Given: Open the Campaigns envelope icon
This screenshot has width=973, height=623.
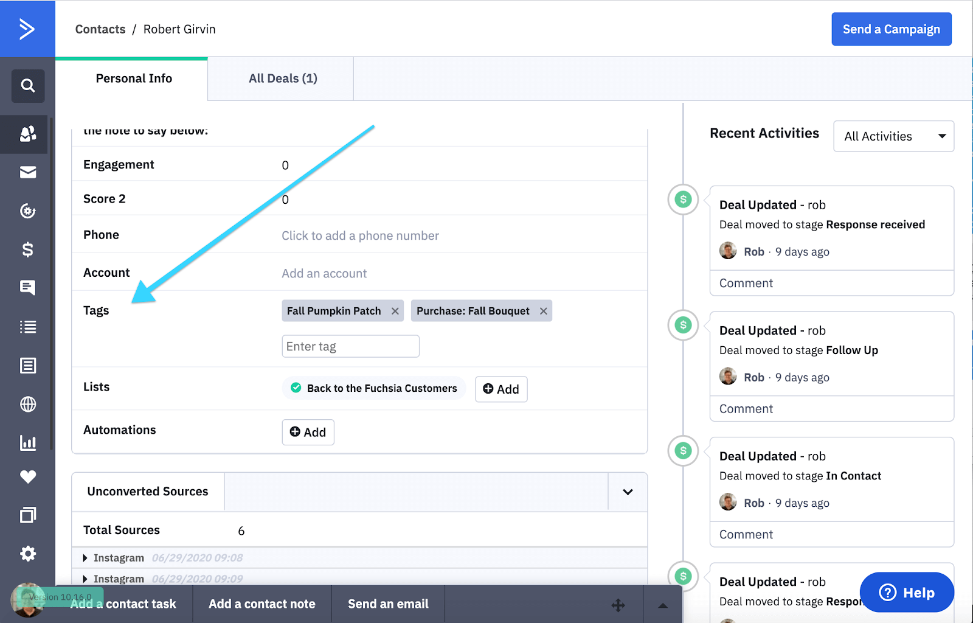Looking at the screenshot, I should [x=28, y=173].
